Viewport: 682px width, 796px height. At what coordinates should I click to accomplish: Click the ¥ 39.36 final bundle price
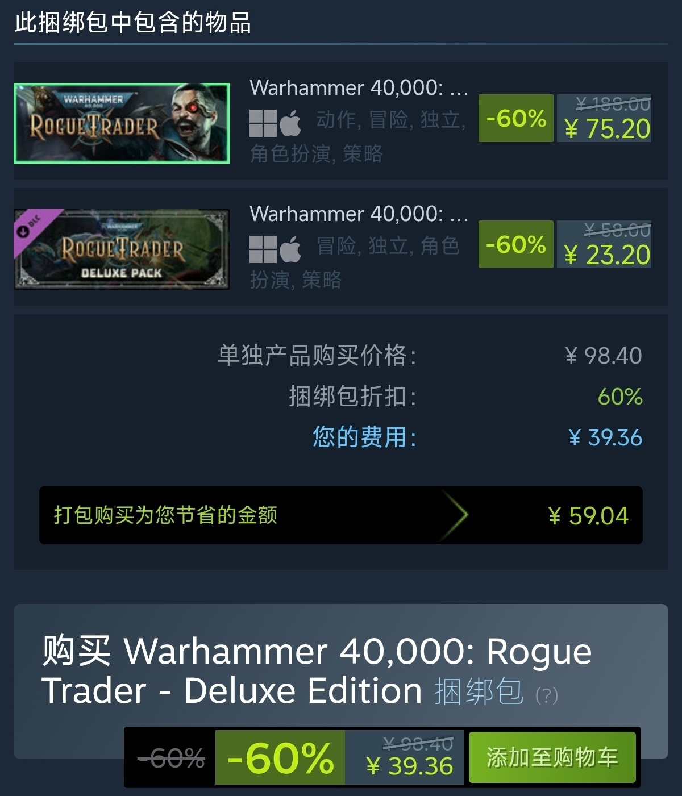pyautogui.click(x=410, y=766)
